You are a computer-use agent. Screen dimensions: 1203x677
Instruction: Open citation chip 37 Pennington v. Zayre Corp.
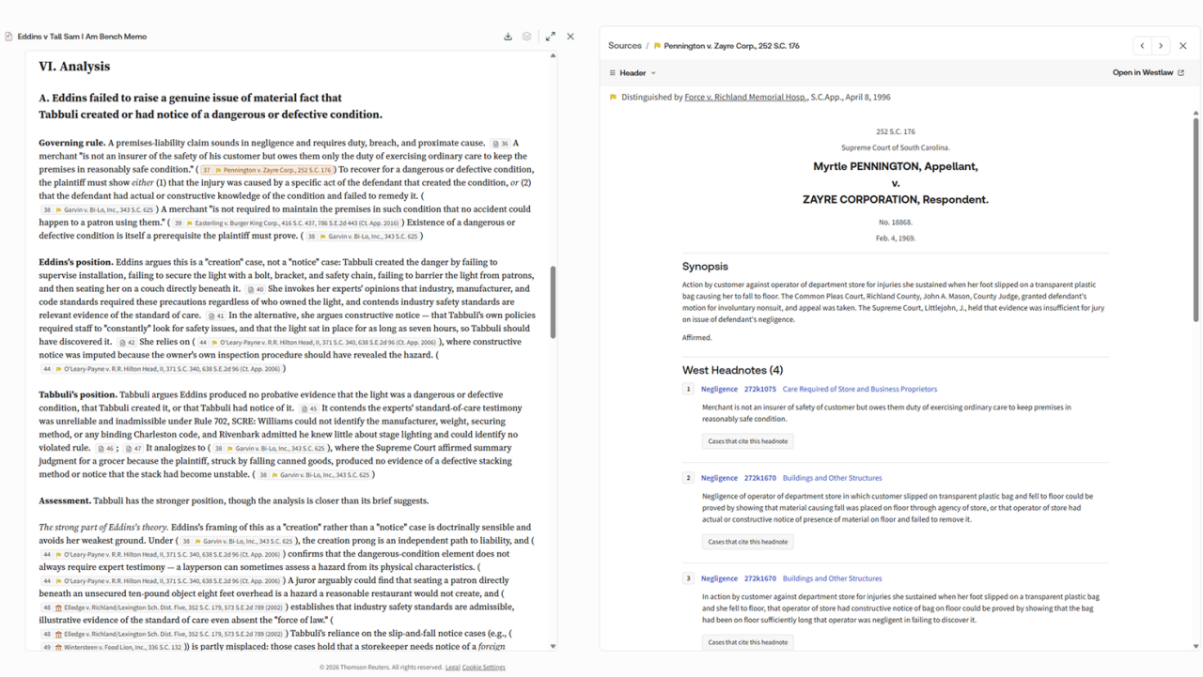point(266,170)
